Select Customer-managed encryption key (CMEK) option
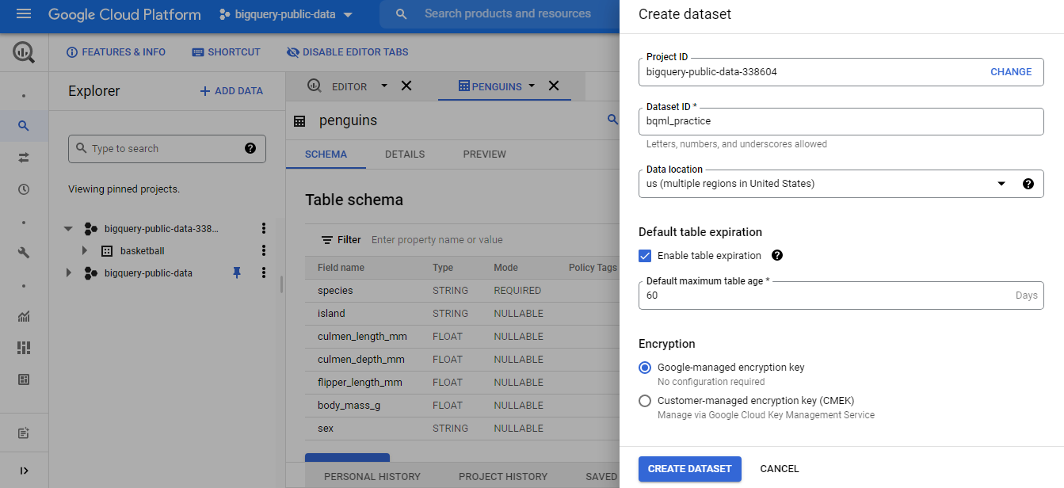 point(645,401)
